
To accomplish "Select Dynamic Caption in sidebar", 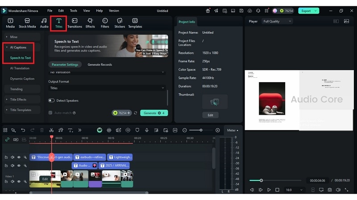I will tap(22, 79).
